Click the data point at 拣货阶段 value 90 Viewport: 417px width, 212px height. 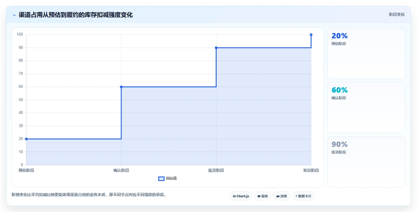click(216, 48)
